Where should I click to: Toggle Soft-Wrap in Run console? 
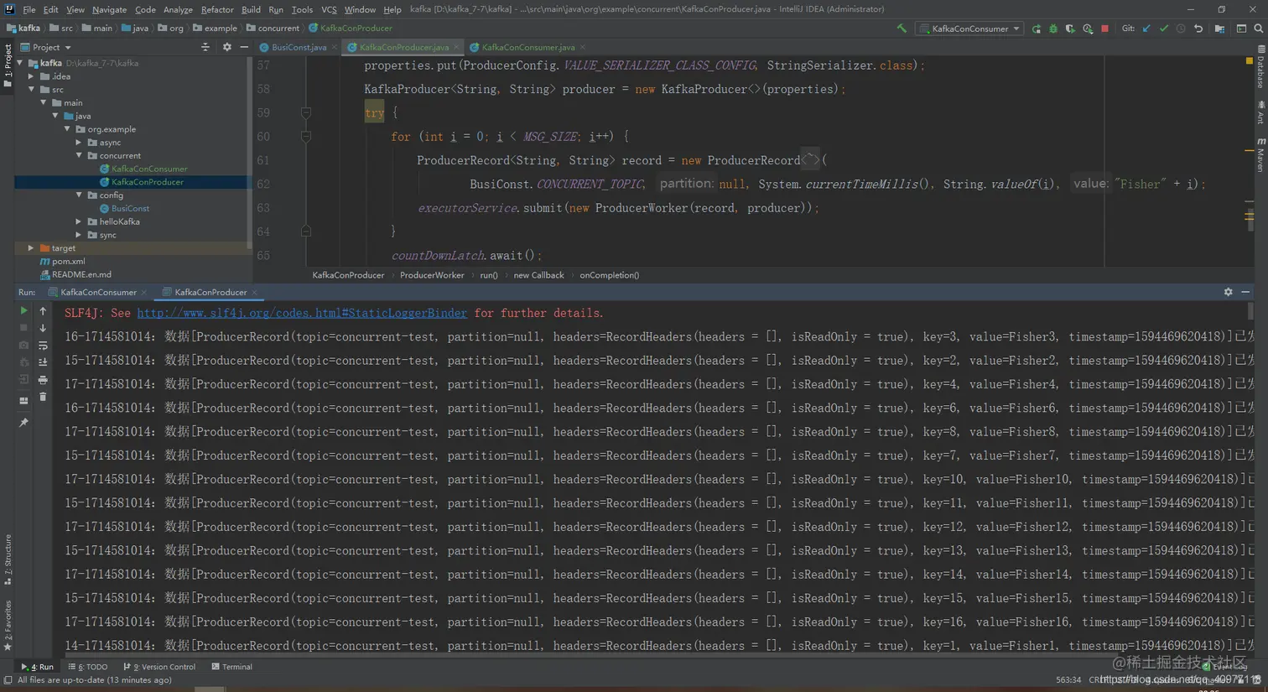(43, 346)
